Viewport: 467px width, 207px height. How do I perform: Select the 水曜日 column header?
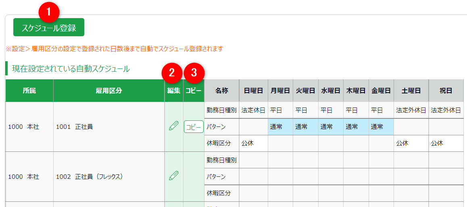click(x=331, y=91)
